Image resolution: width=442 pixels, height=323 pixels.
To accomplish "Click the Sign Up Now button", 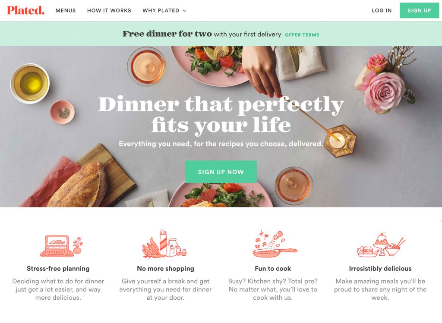I will coord(221,172).
